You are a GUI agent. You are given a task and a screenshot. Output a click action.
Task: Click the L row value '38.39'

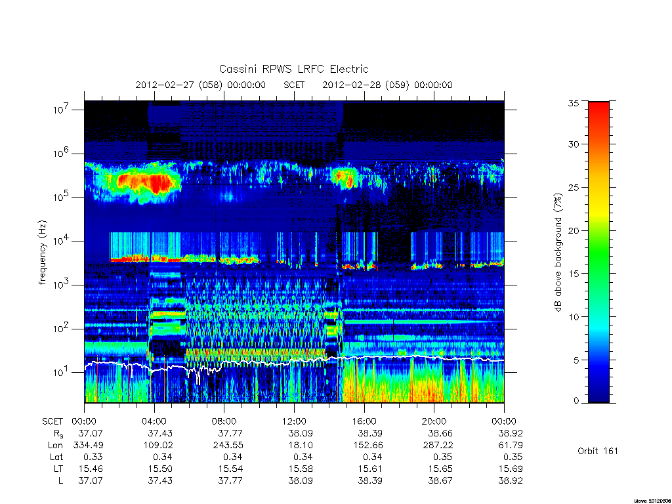pos(370,481)
